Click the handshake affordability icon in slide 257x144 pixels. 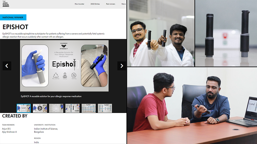tap(64, 46)
